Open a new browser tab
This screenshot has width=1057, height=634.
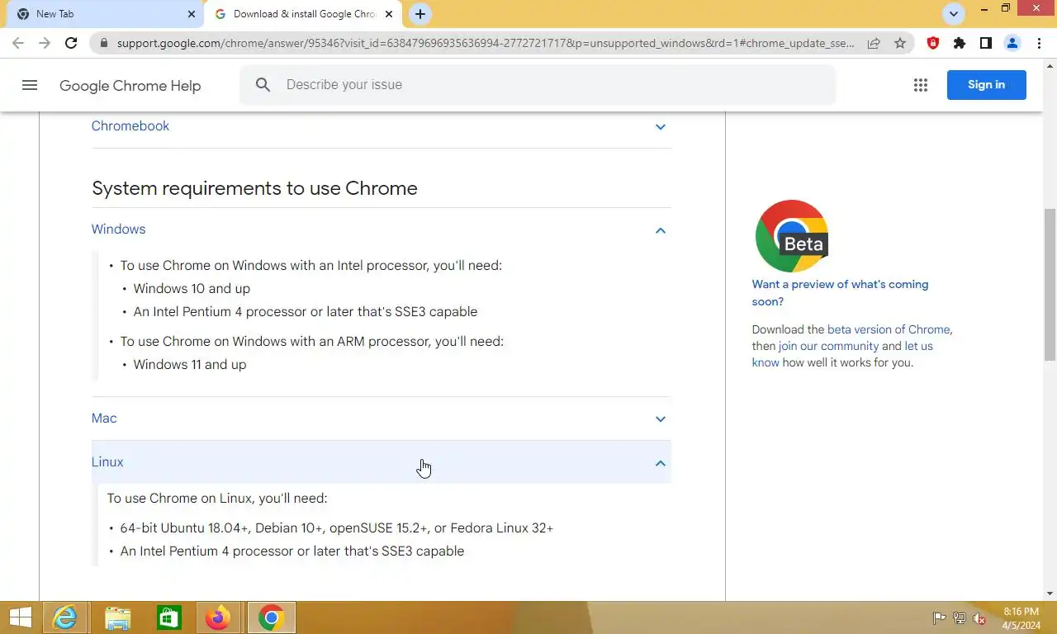click(420, 14)
